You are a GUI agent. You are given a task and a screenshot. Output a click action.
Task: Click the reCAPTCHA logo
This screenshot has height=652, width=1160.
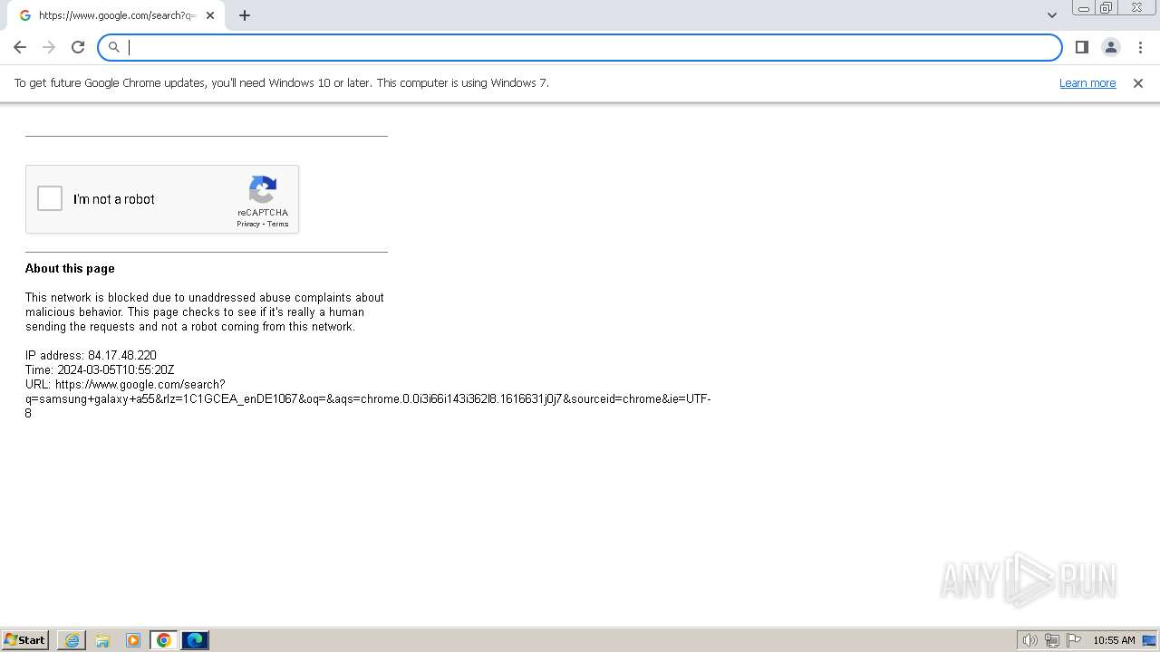pyautogui.click(x=263, y=190)
